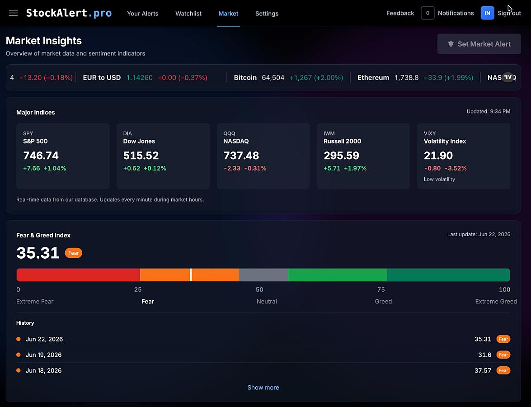This screenshot has width=531, height=407.
Task: Click the notifications count badge
Action: pos(428,13)
